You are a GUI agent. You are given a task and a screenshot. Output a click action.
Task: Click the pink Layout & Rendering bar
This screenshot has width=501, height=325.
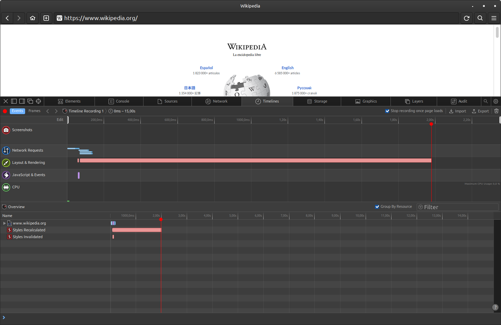coord(256,160)
